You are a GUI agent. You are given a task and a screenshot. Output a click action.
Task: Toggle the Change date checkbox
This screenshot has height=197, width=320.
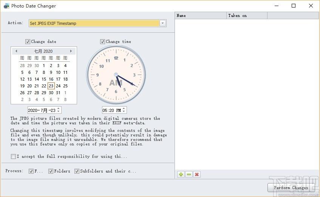coord(28,42)
